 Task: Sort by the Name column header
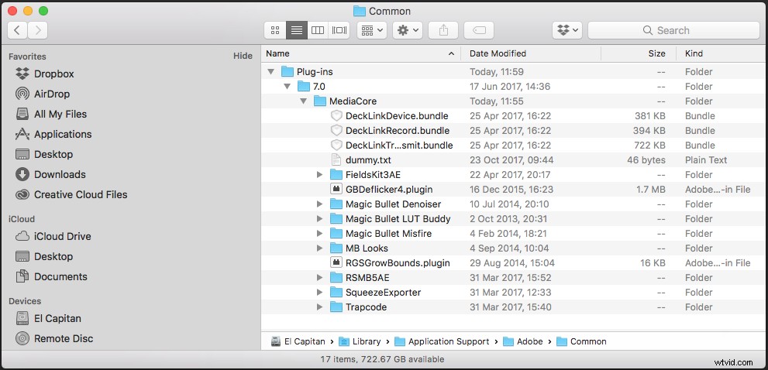360,53
